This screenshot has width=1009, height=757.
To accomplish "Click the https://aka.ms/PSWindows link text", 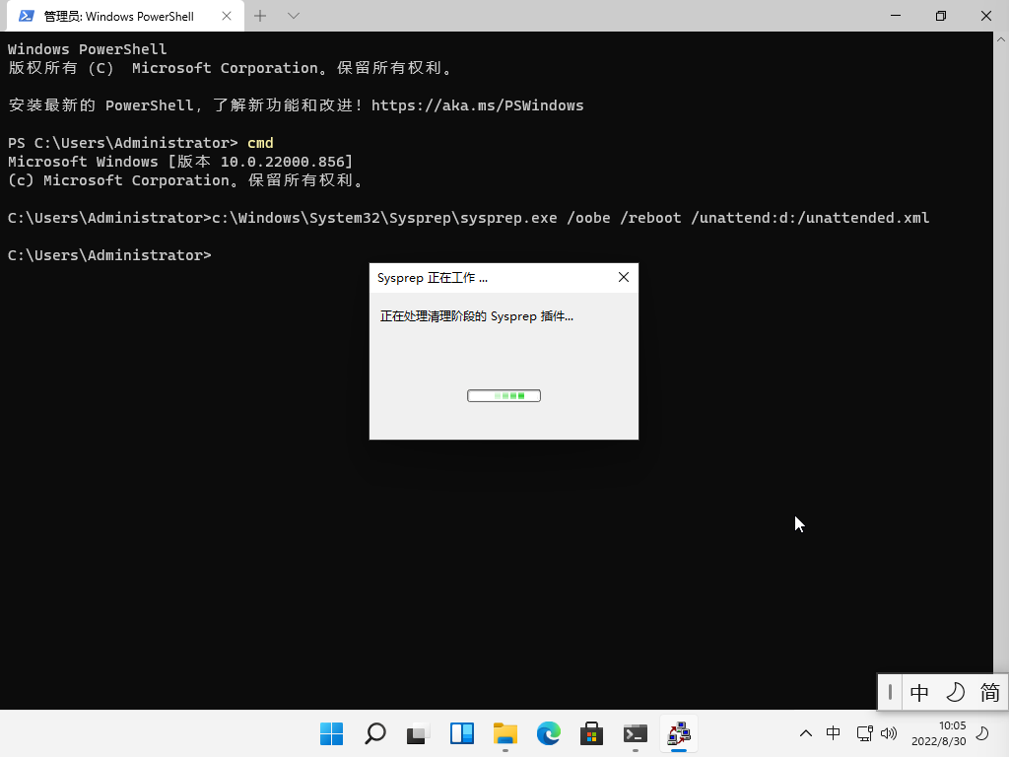I will click(x=478, y=105).
